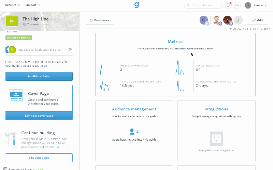273x170 pixels.
Task: Click the Guidebook logo in the header
Action: pos(137,5)
